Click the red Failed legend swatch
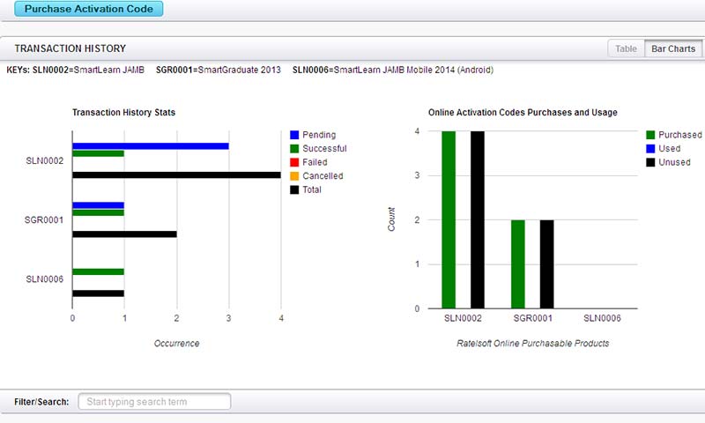Viewport: 705px width, 423px height. pyautogui.click(x=295, y=162)
